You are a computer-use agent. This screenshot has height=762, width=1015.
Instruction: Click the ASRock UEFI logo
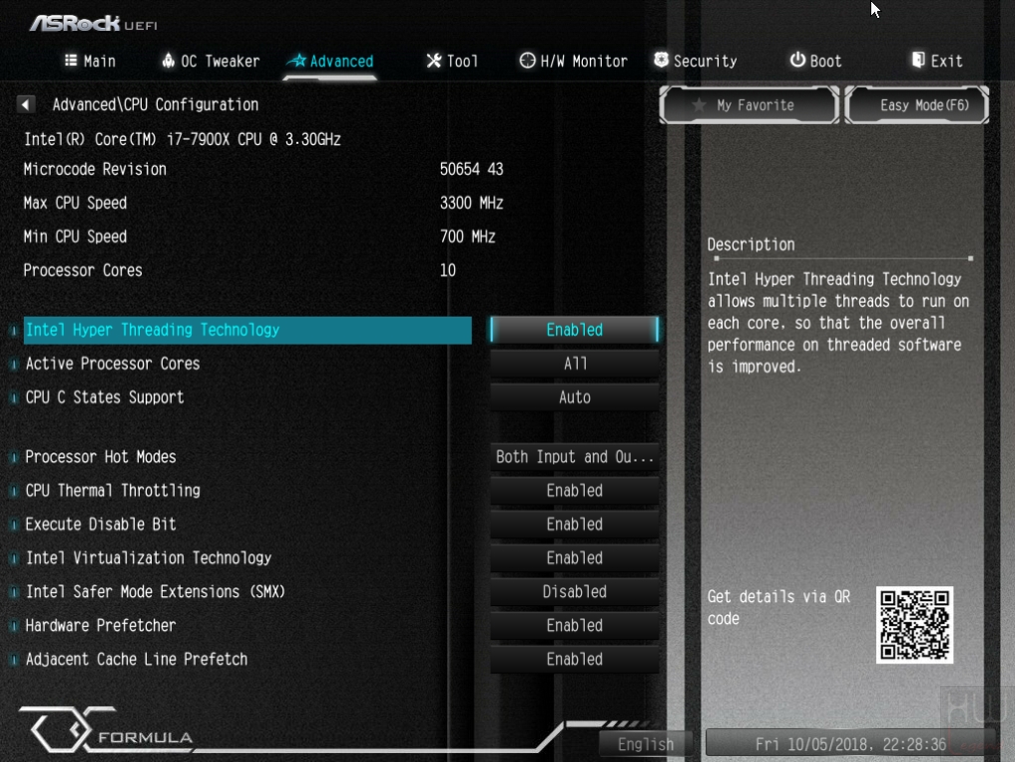click(93, 24)
